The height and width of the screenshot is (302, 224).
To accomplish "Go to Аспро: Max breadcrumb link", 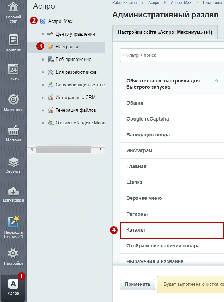I will [x=181, y=2].
